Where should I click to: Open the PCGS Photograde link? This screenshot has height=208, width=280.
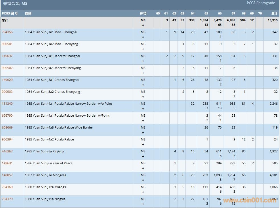[261, 3]
